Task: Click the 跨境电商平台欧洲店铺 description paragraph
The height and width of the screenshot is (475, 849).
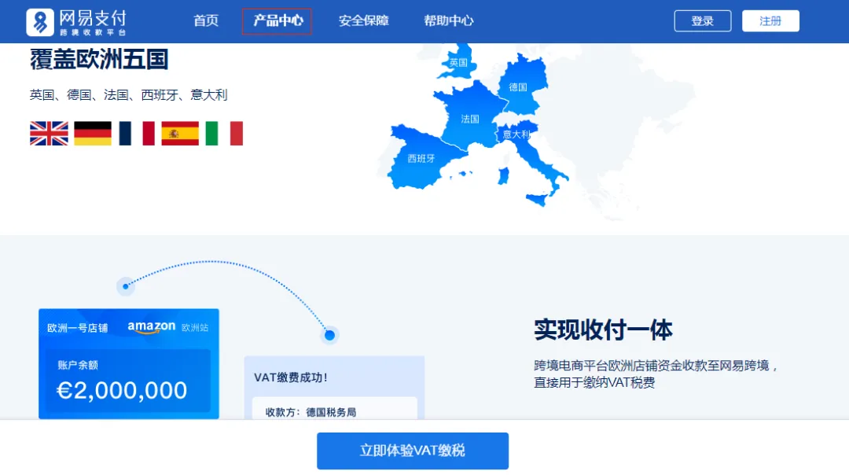Action: 656,374
